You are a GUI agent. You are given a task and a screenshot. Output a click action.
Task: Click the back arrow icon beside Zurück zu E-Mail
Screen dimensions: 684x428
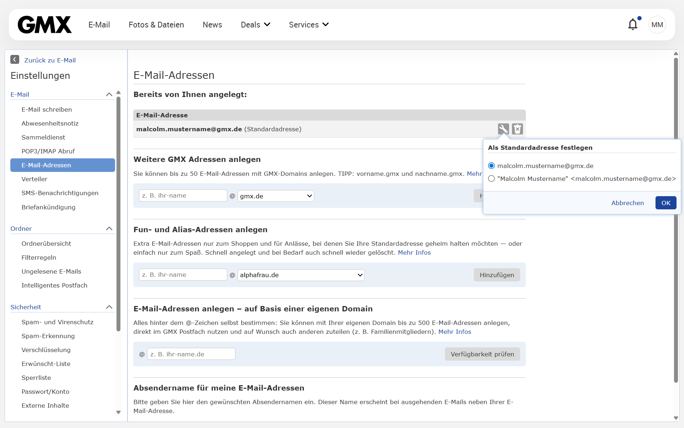(15, 60)
